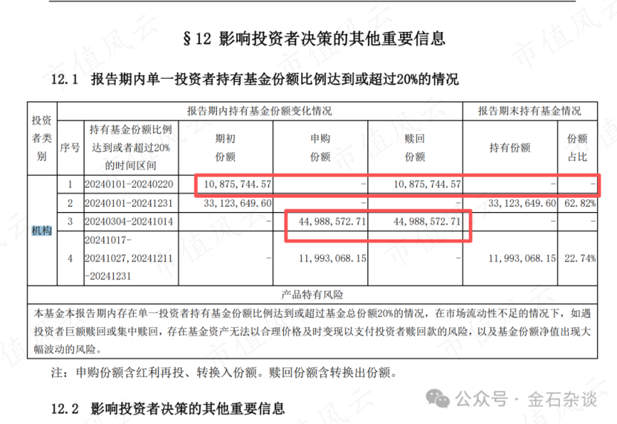
Task: Click row 3 subscription amount 44,988,572.71
Action: pyautogui.click(x=329, y=222)
